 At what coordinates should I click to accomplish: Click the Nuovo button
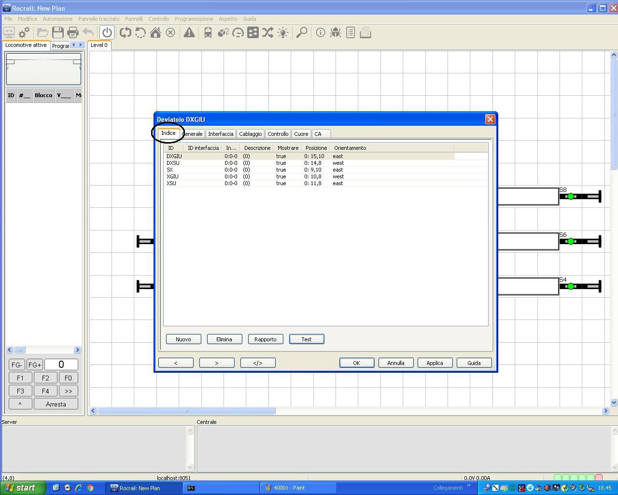[183, 339]
